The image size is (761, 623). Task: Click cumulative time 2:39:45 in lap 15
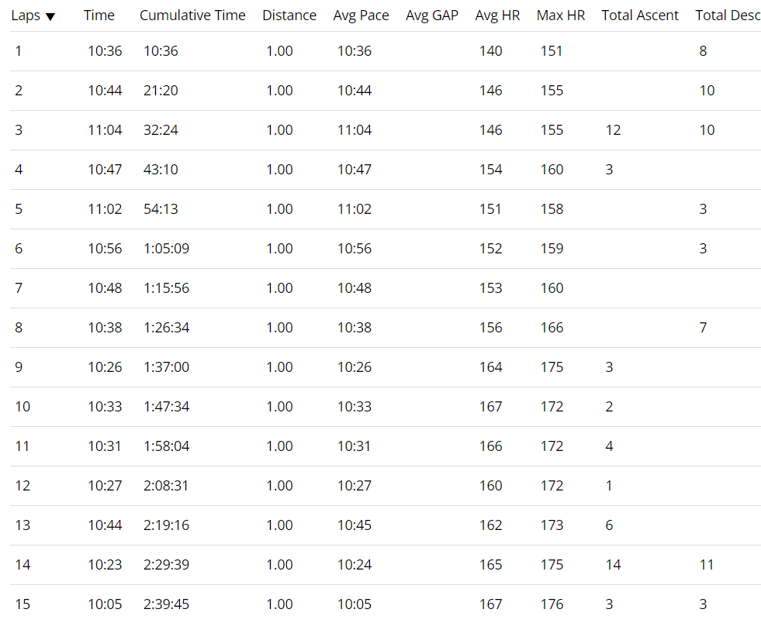pos(166,604)
